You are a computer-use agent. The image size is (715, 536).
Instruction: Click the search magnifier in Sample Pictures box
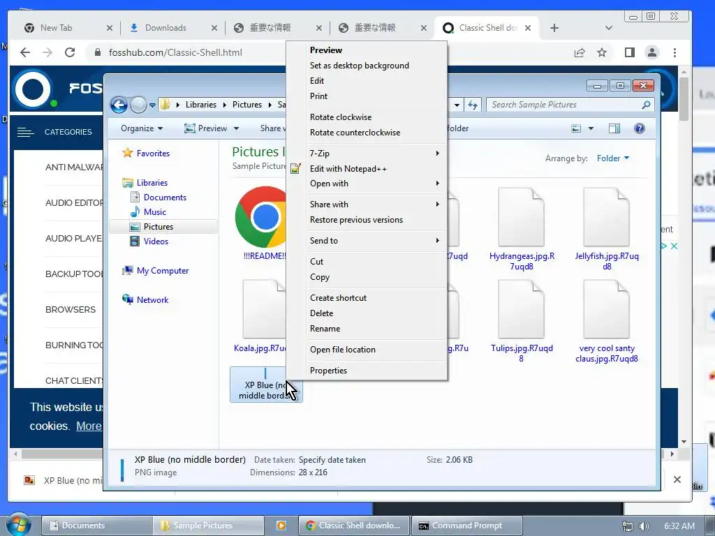(x=646, y=105)
